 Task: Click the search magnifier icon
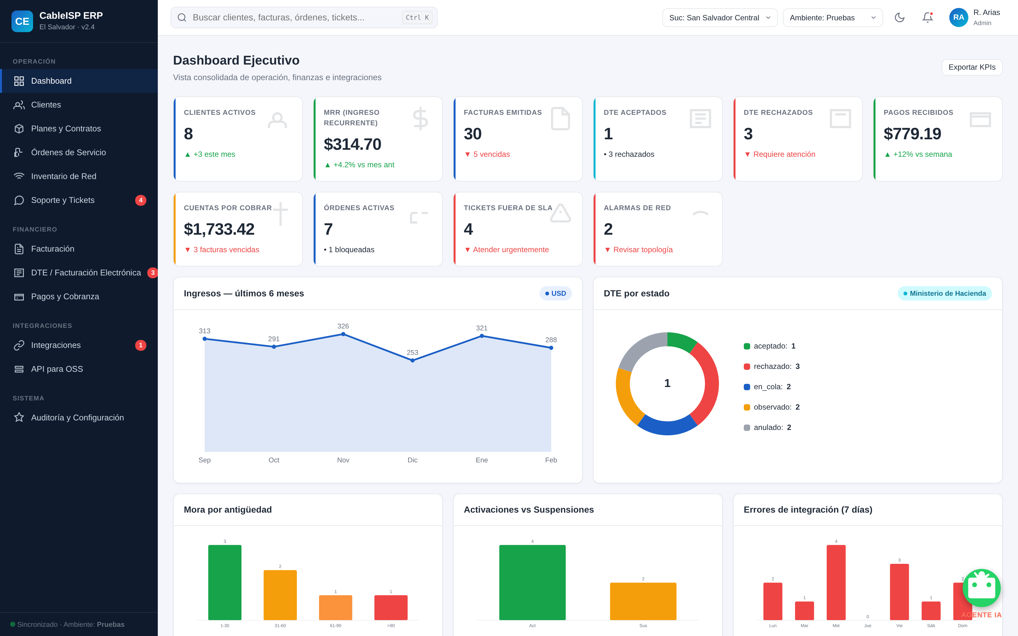coord(182,17)
